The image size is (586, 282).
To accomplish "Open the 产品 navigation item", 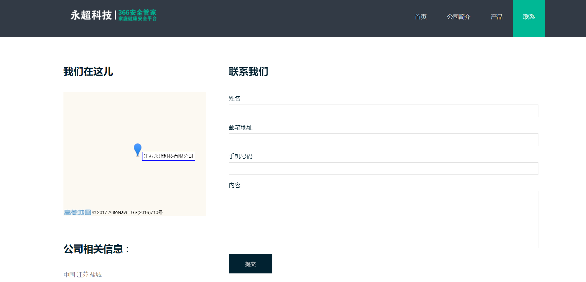I will (497, 17).
